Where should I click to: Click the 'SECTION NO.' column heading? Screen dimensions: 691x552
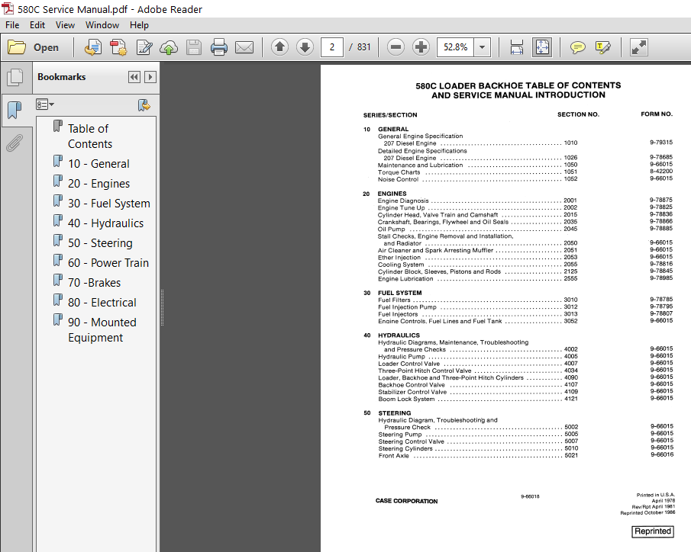pos(578,114)
